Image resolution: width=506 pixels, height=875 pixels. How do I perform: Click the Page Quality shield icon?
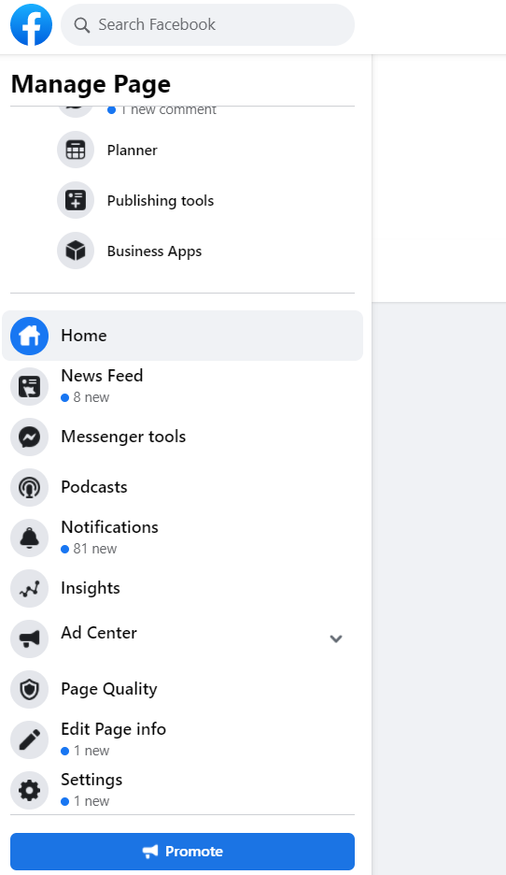(30, 689)
